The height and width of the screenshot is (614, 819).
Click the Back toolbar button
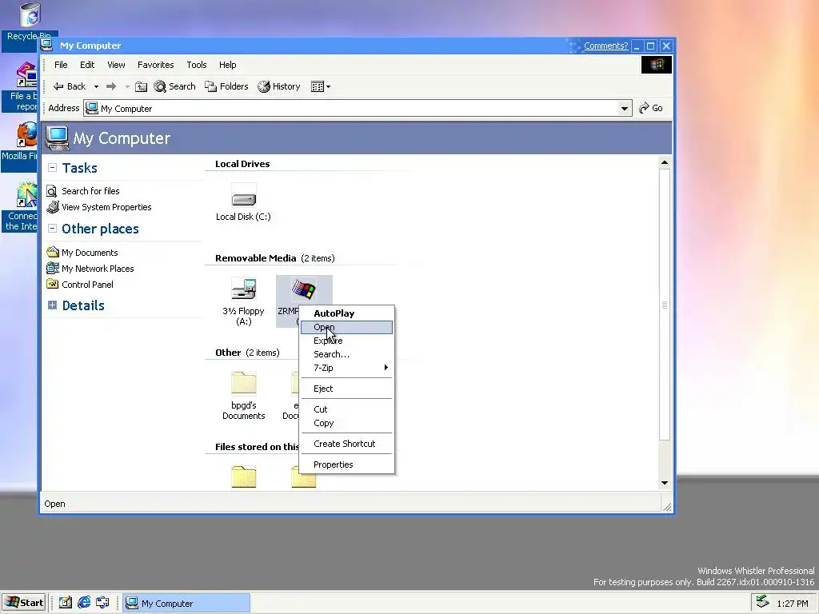70,86
